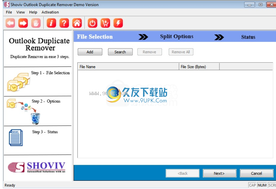Viewport: 276px width, 189px height.
Task: Click the NUM indicator in status bar
Action: click(262, 185)
